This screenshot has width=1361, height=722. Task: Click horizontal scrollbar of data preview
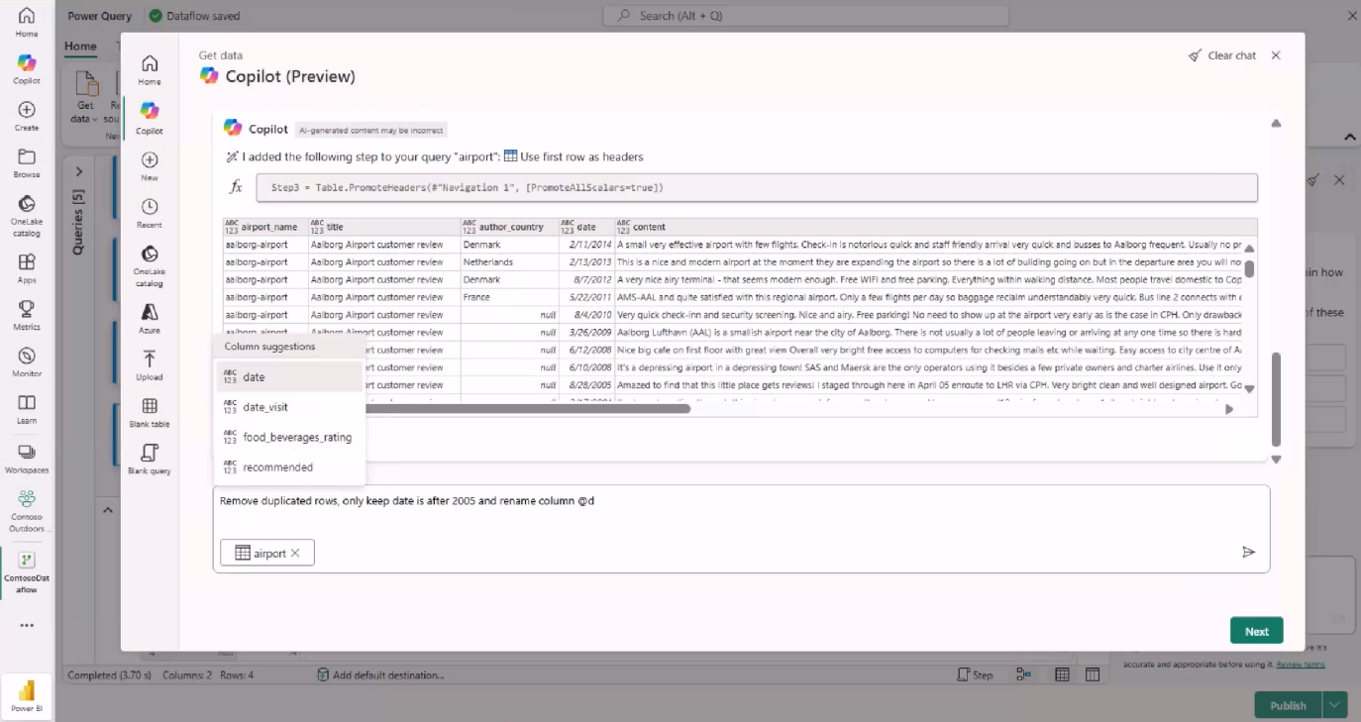click(x=525, y=408)
